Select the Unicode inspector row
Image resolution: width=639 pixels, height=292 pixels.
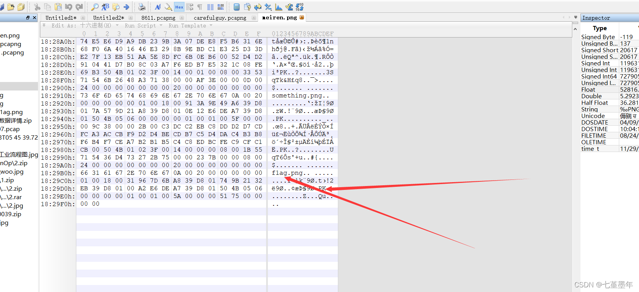coord(610,116)
